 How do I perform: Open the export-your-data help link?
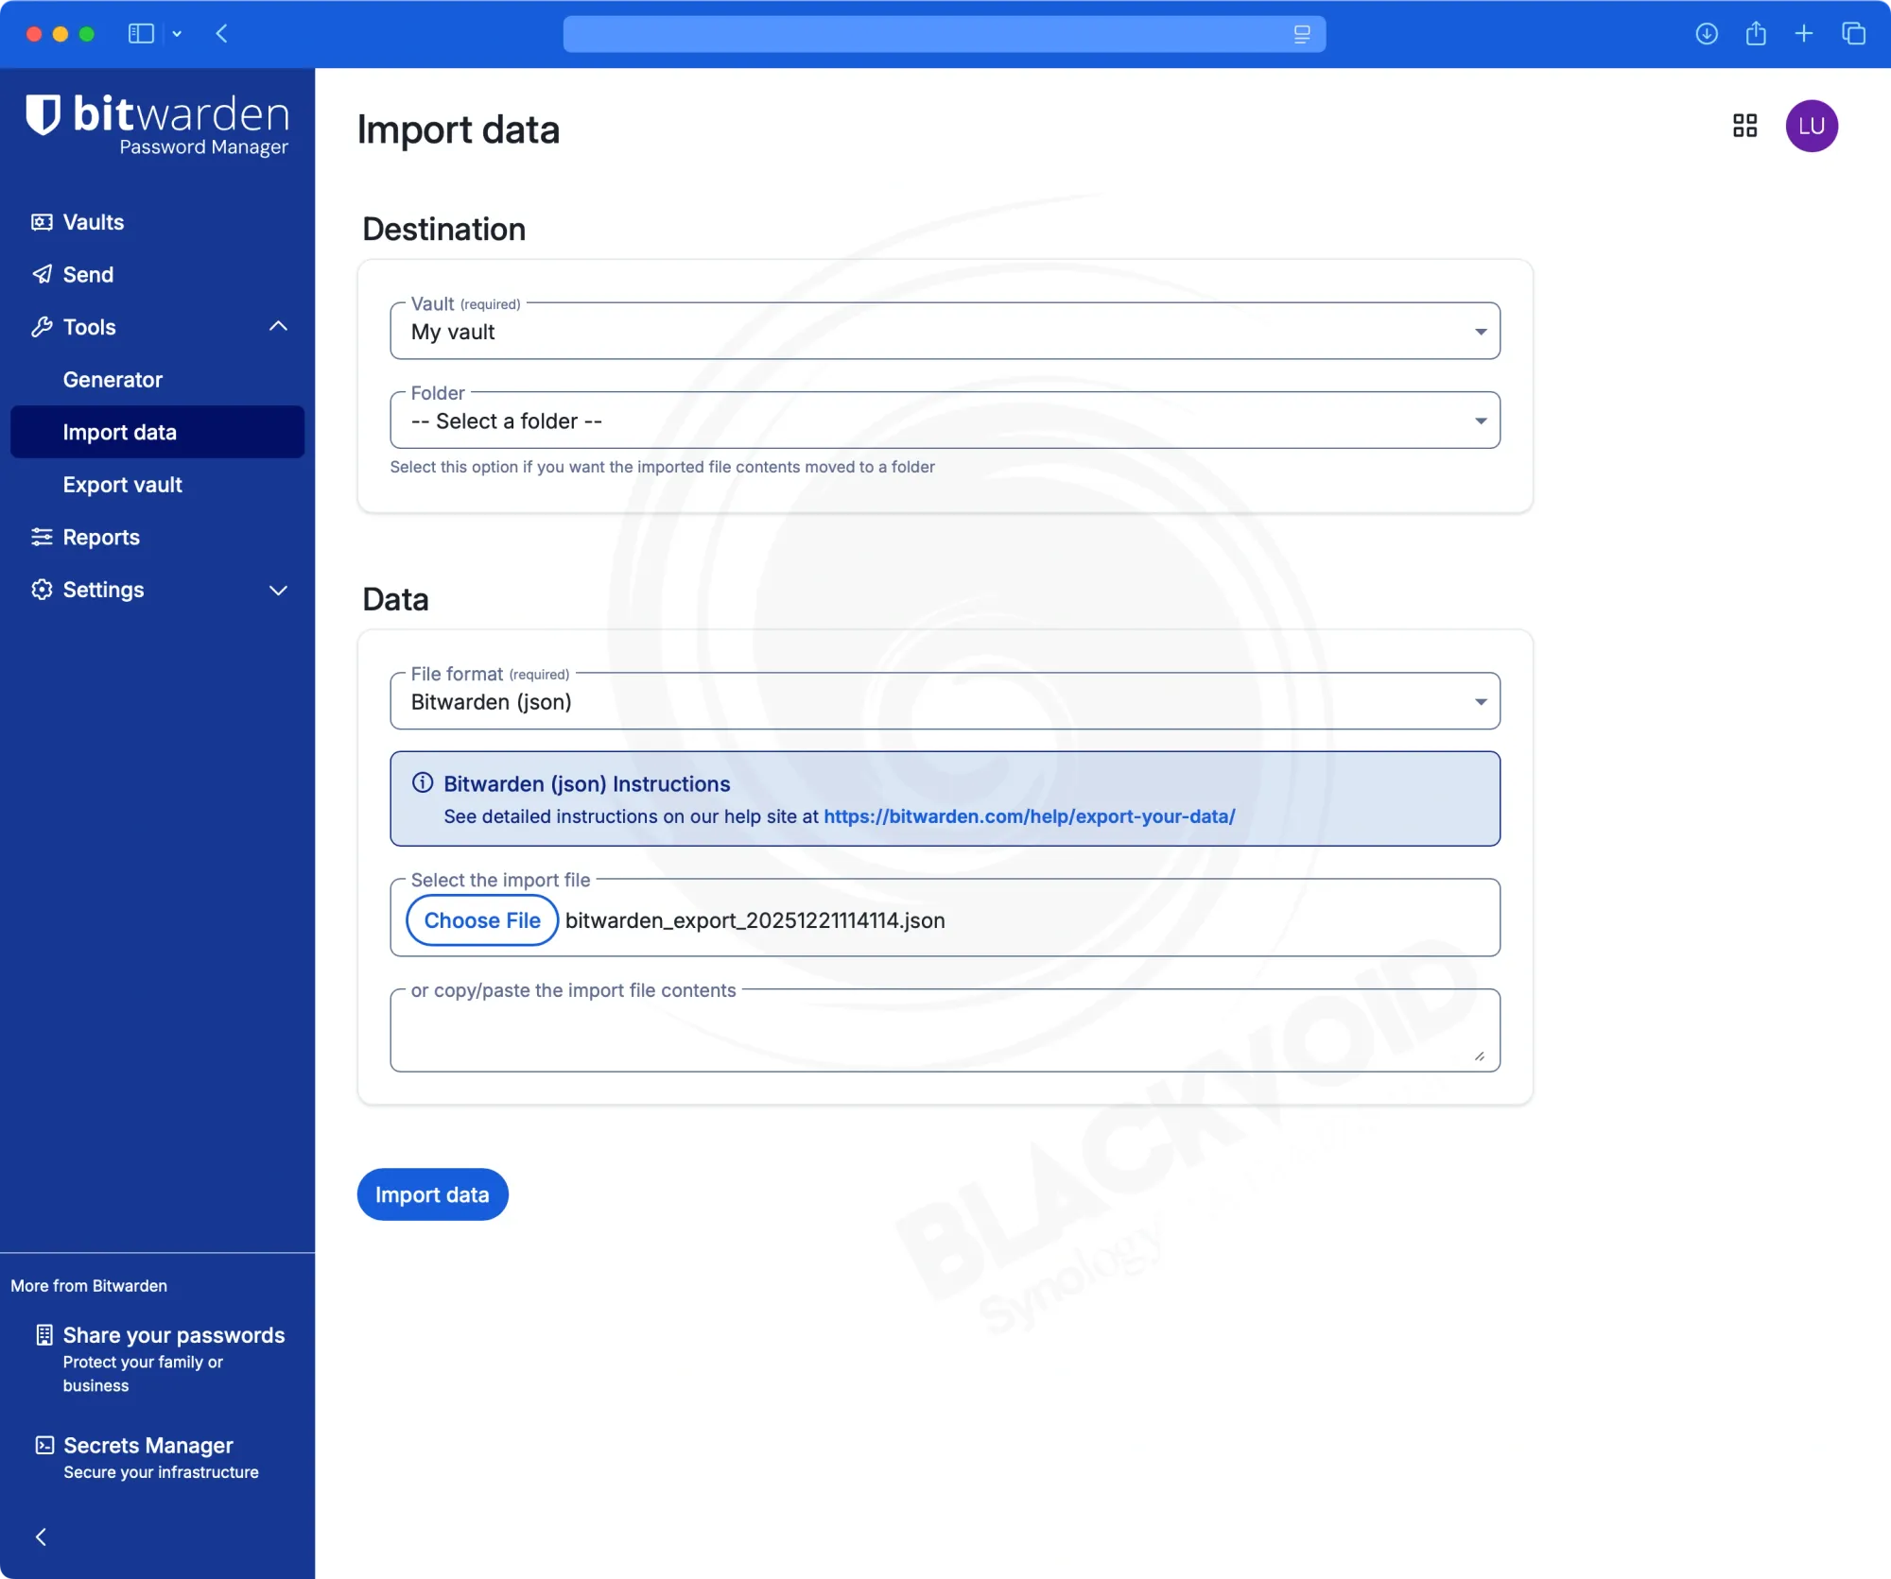click(x=1029, y=816)
